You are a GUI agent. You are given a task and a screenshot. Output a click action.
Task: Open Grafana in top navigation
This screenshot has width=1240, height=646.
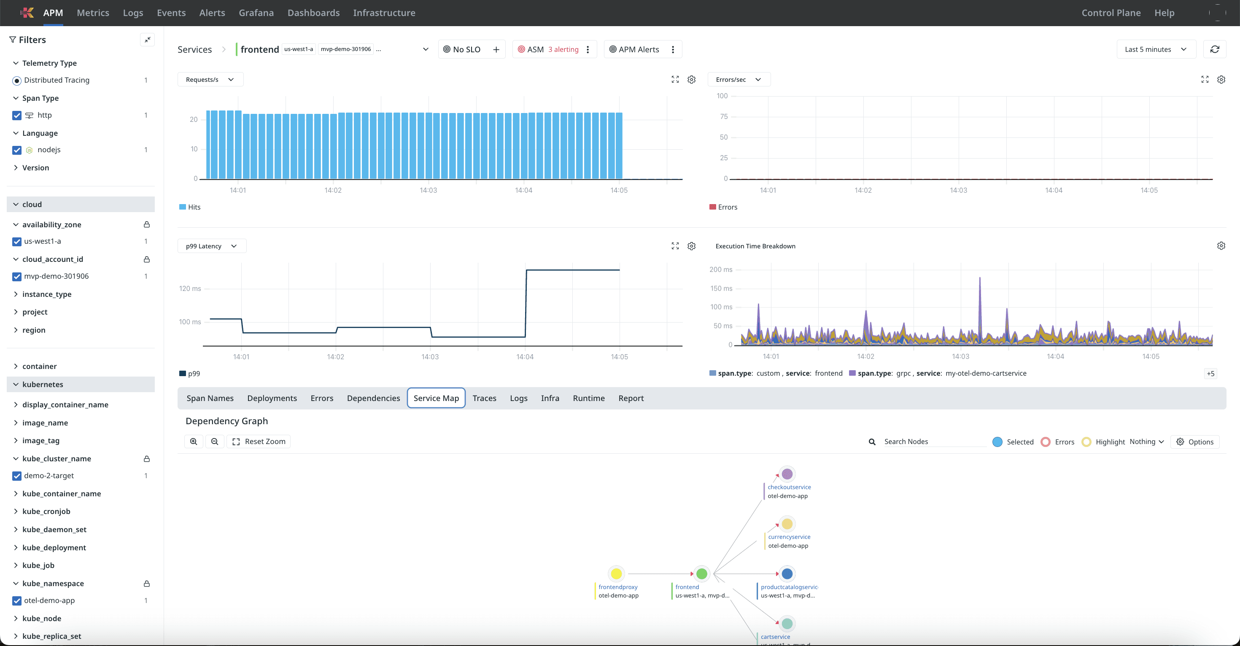pos(256,13)
